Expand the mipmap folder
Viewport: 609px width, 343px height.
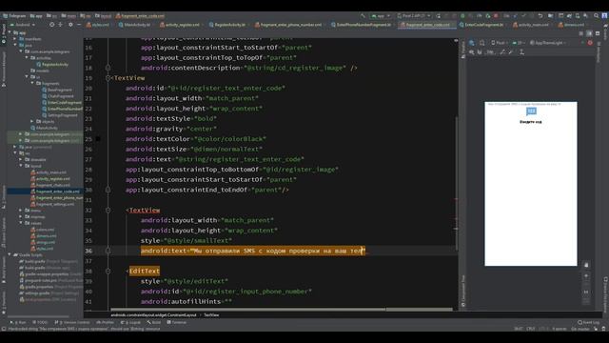point(21,216)
